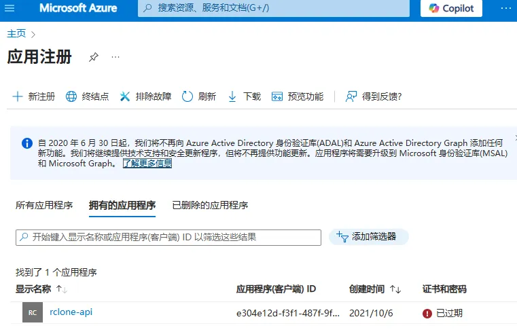Open the rclone-api application
This screenshot has width=517, height=332.
[x=71, y=312]
